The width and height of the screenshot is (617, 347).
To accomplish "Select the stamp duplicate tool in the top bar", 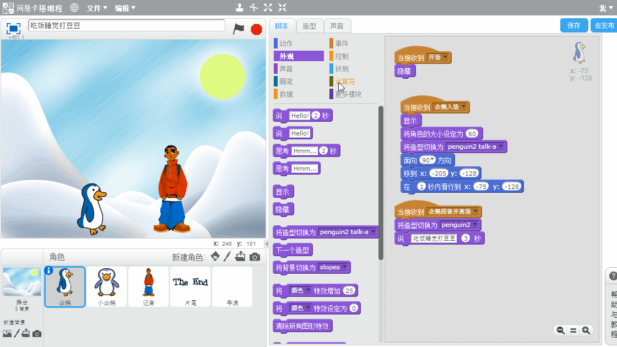I will [x=239, y=8].
